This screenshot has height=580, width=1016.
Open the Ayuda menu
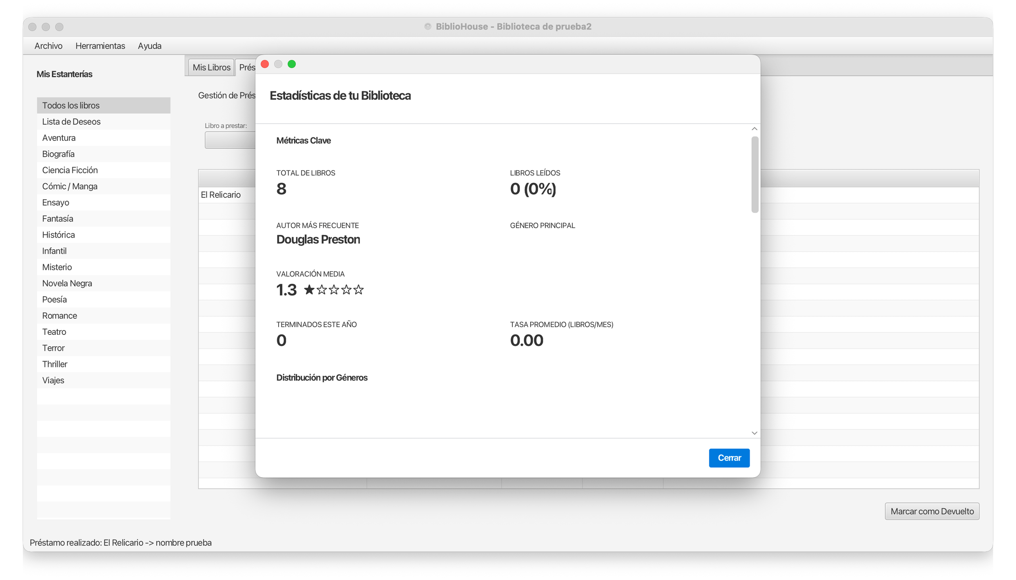click(149, 46)
